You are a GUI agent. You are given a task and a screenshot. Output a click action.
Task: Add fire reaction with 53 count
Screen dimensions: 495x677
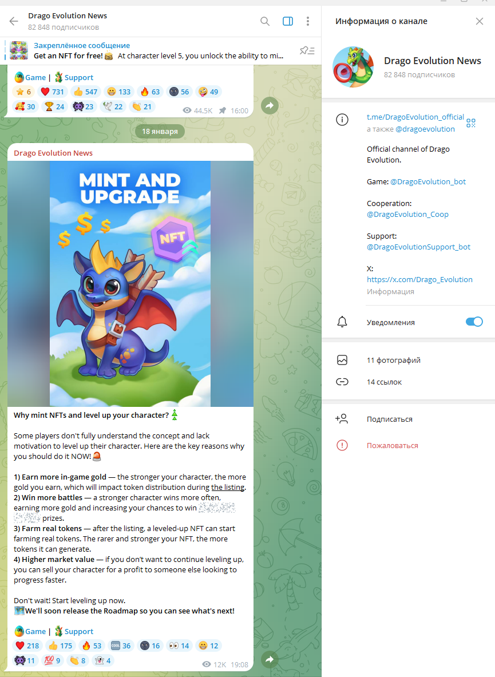click(x=92, y=646)
